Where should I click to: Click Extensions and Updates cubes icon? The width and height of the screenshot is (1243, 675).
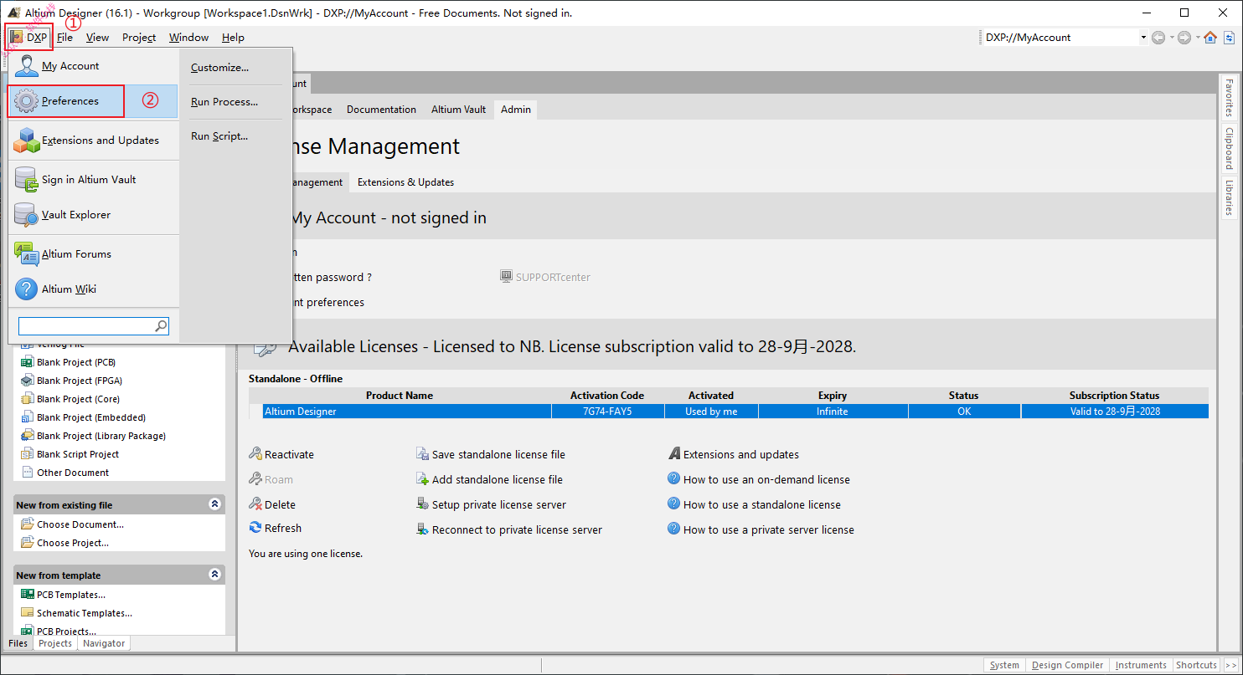pos(26,141)
